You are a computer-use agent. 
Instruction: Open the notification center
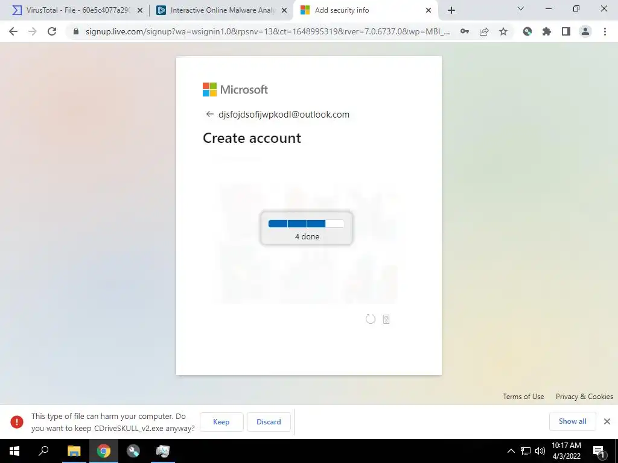click(x=599, y=451)
